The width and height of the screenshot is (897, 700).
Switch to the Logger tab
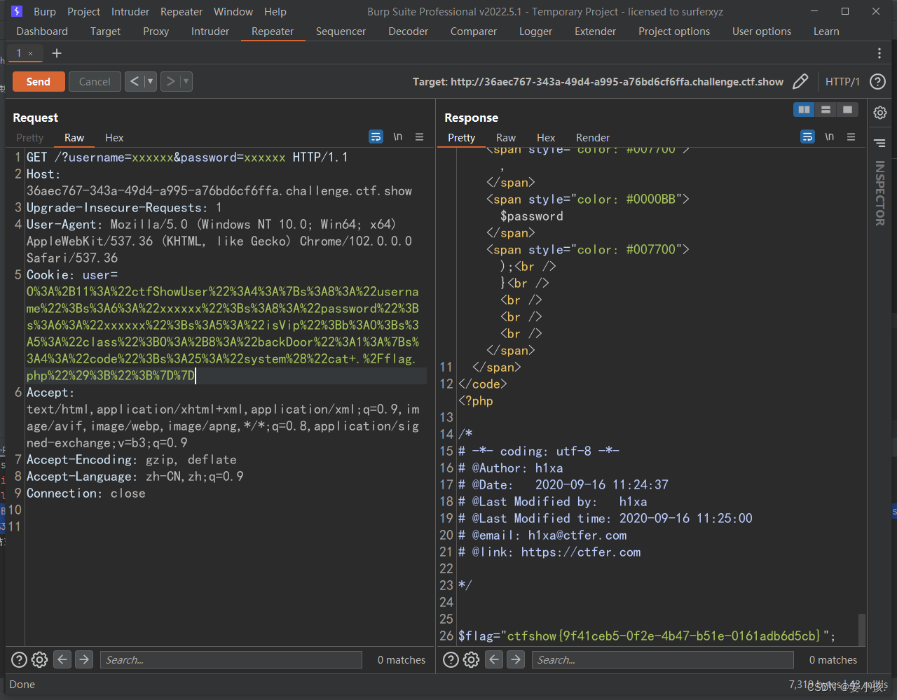tap(536, 31)
